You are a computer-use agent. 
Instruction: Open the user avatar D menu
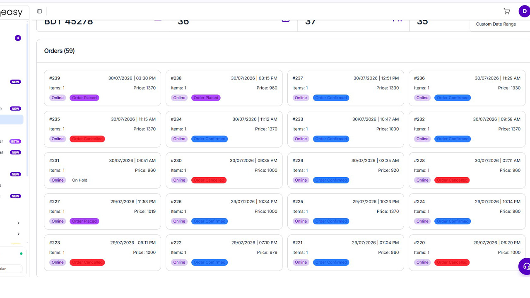point(524,11)
